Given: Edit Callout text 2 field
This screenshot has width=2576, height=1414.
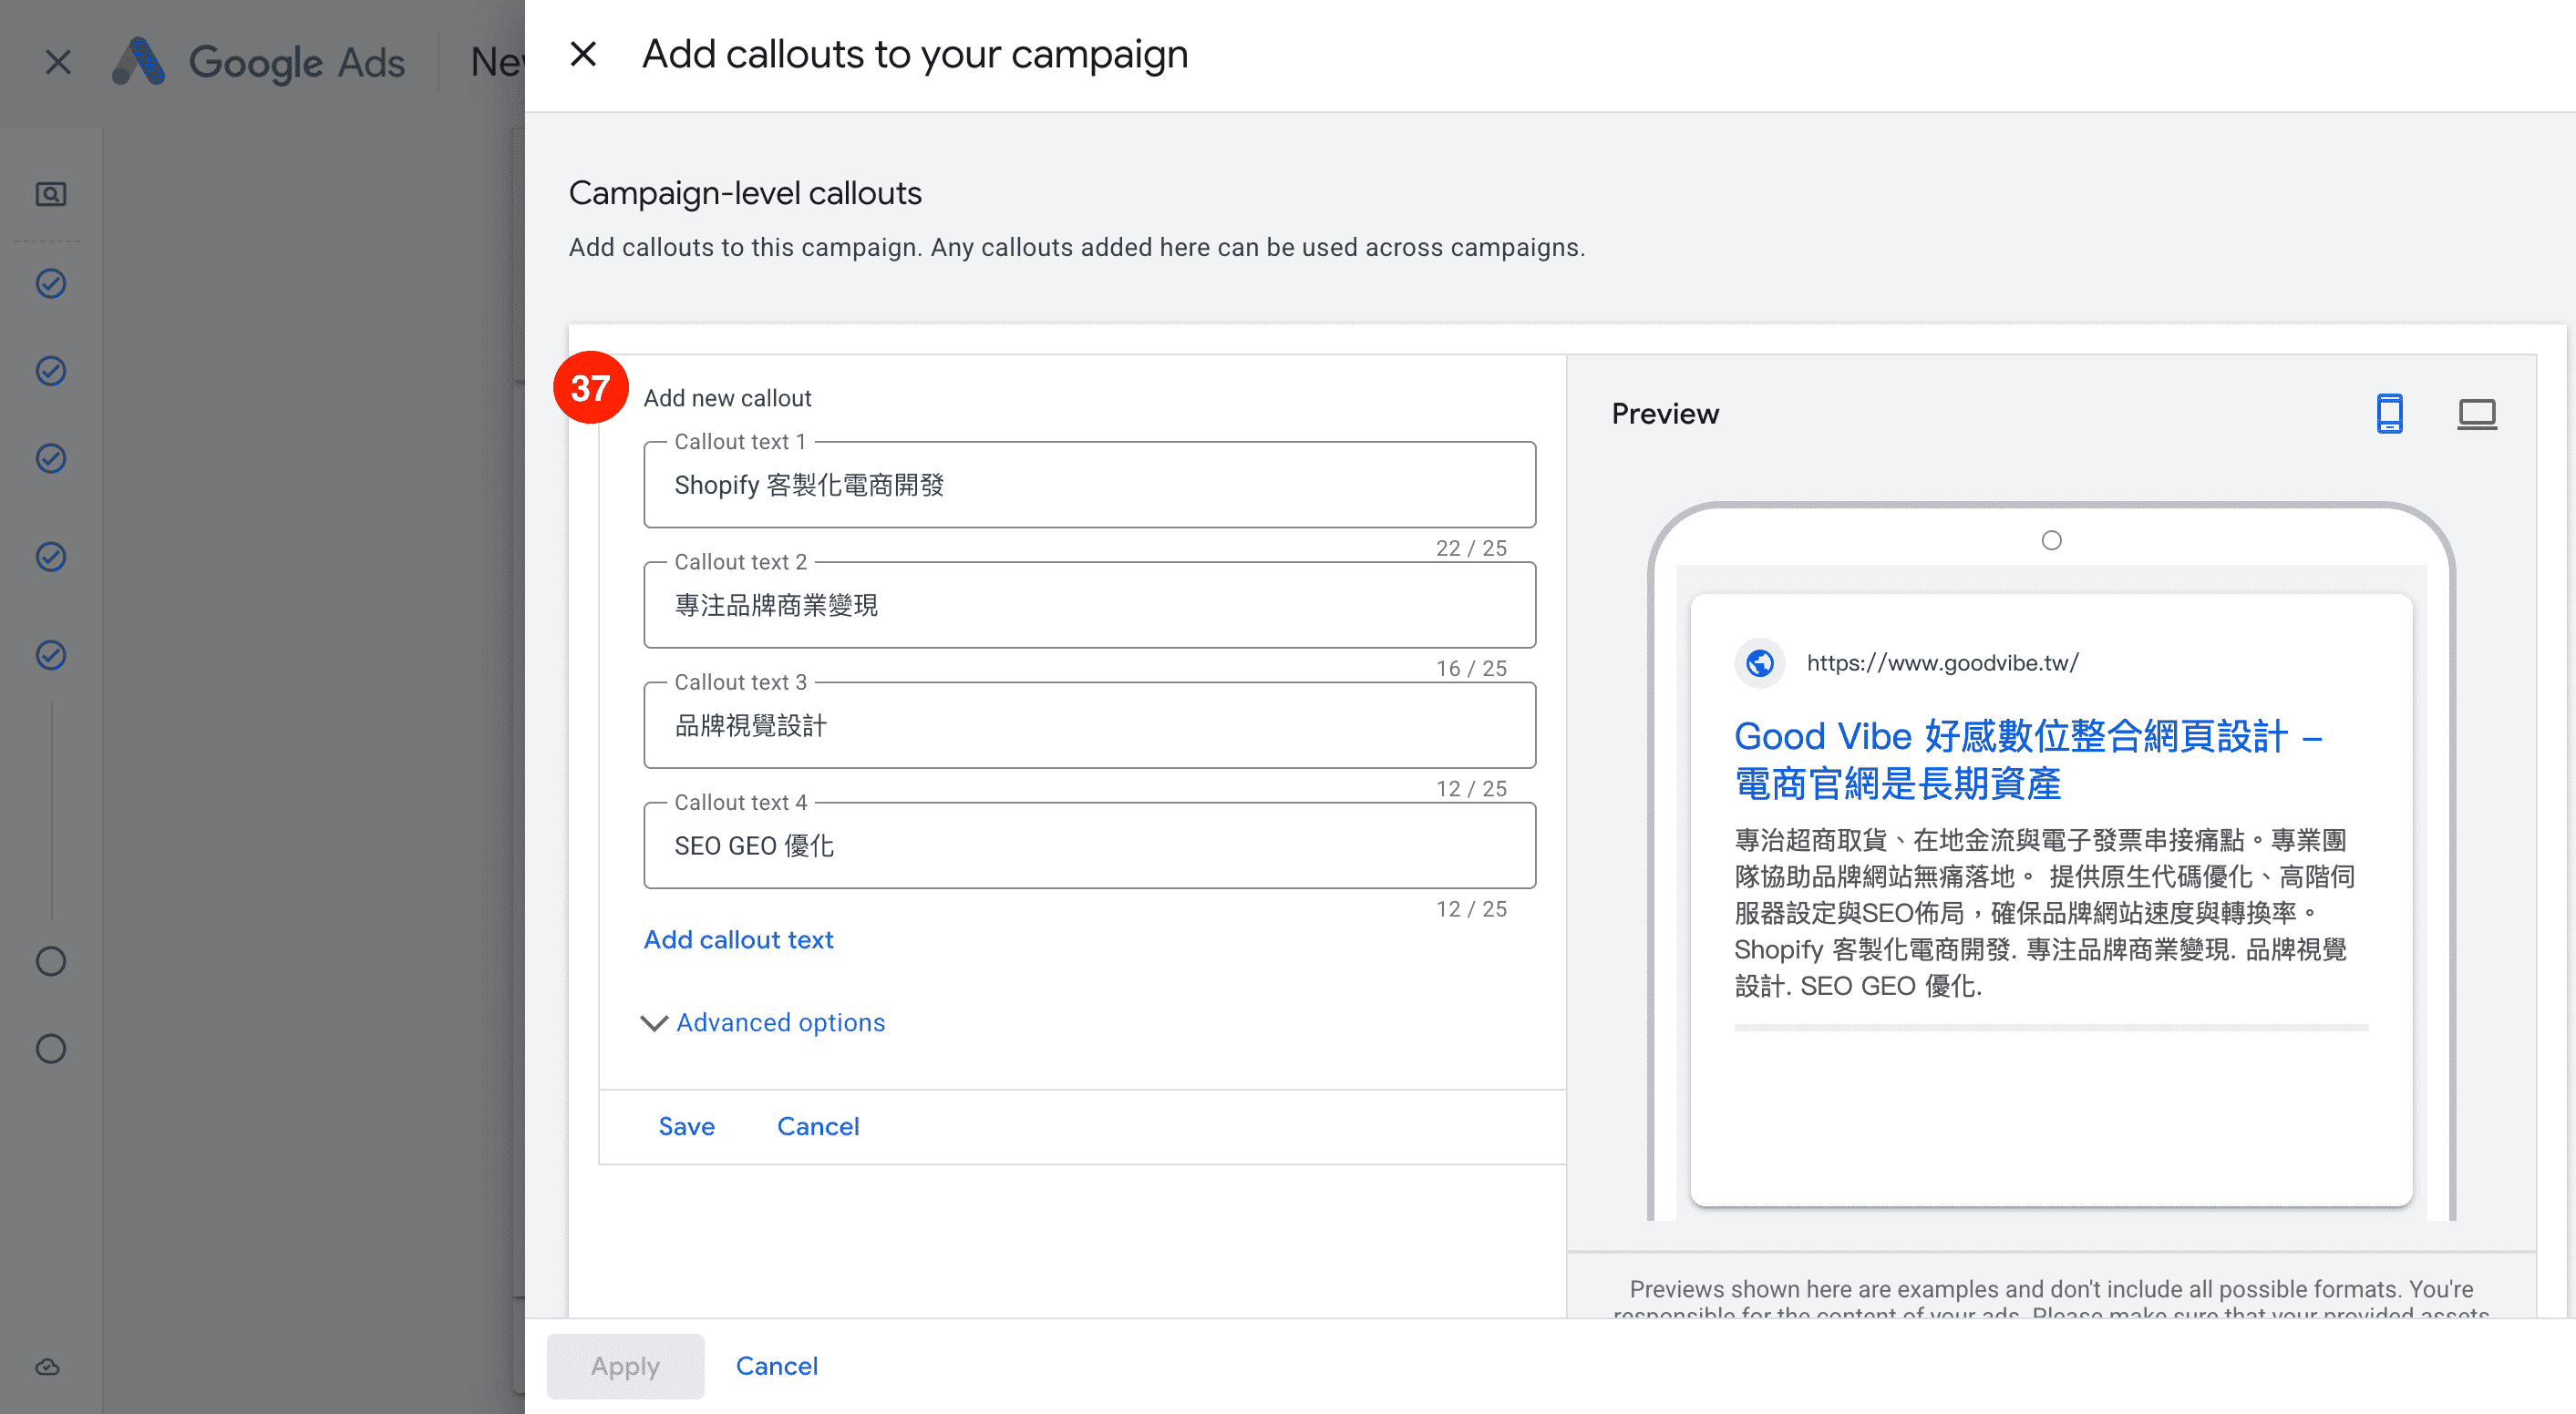Looking at the screenshot, I should coord(1090,606).
